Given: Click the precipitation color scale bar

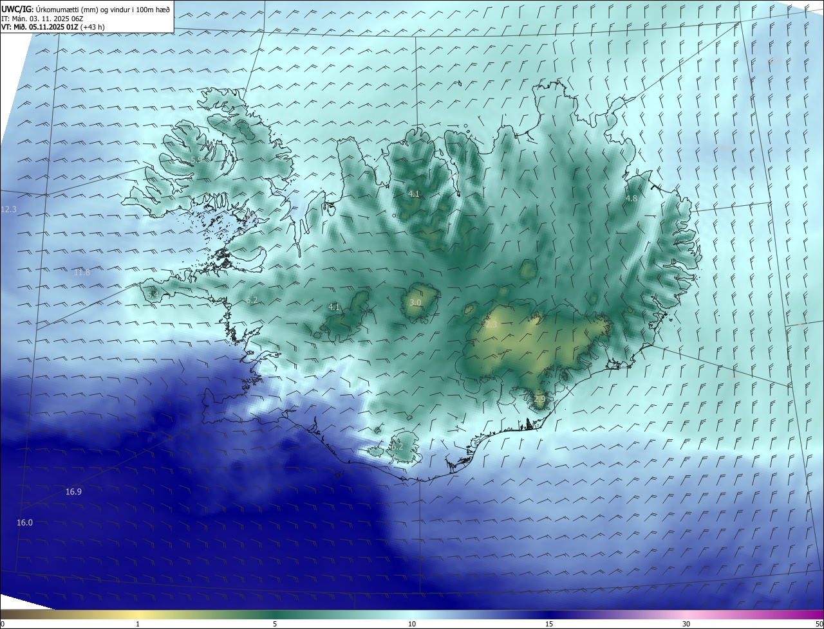Looking at the screenshot, I should click(412, 615).
